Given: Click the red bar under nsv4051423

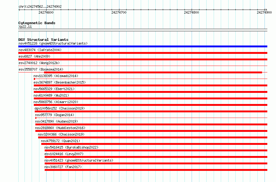Looking at the screenshot, I should pos(156,163).
